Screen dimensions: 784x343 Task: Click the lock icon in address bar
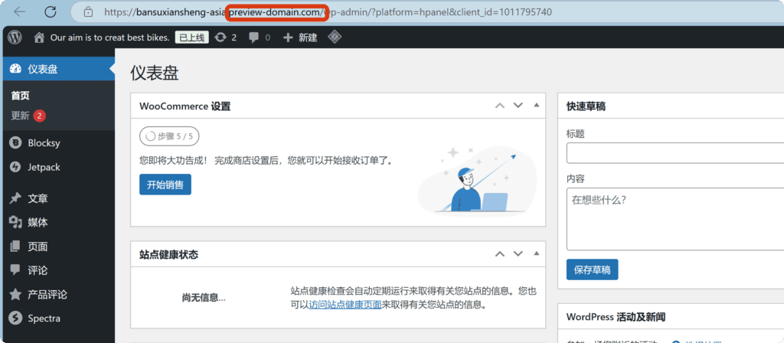[x=88, y=12]
